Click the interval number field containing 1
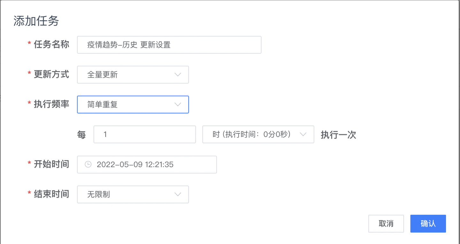This screenshot has height=244, width=460. (x=145, y=134)
